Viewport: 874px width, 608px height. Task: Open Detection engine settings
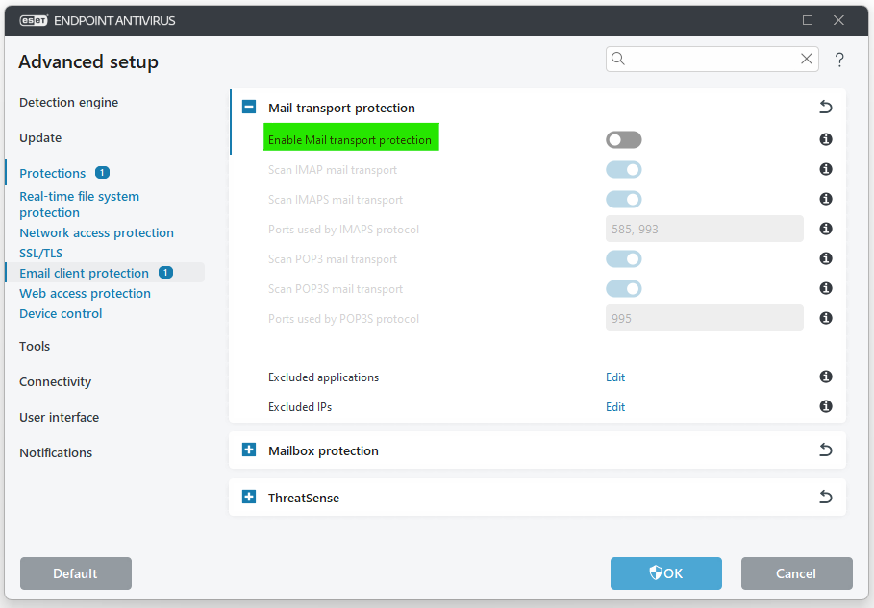point(68,103)
